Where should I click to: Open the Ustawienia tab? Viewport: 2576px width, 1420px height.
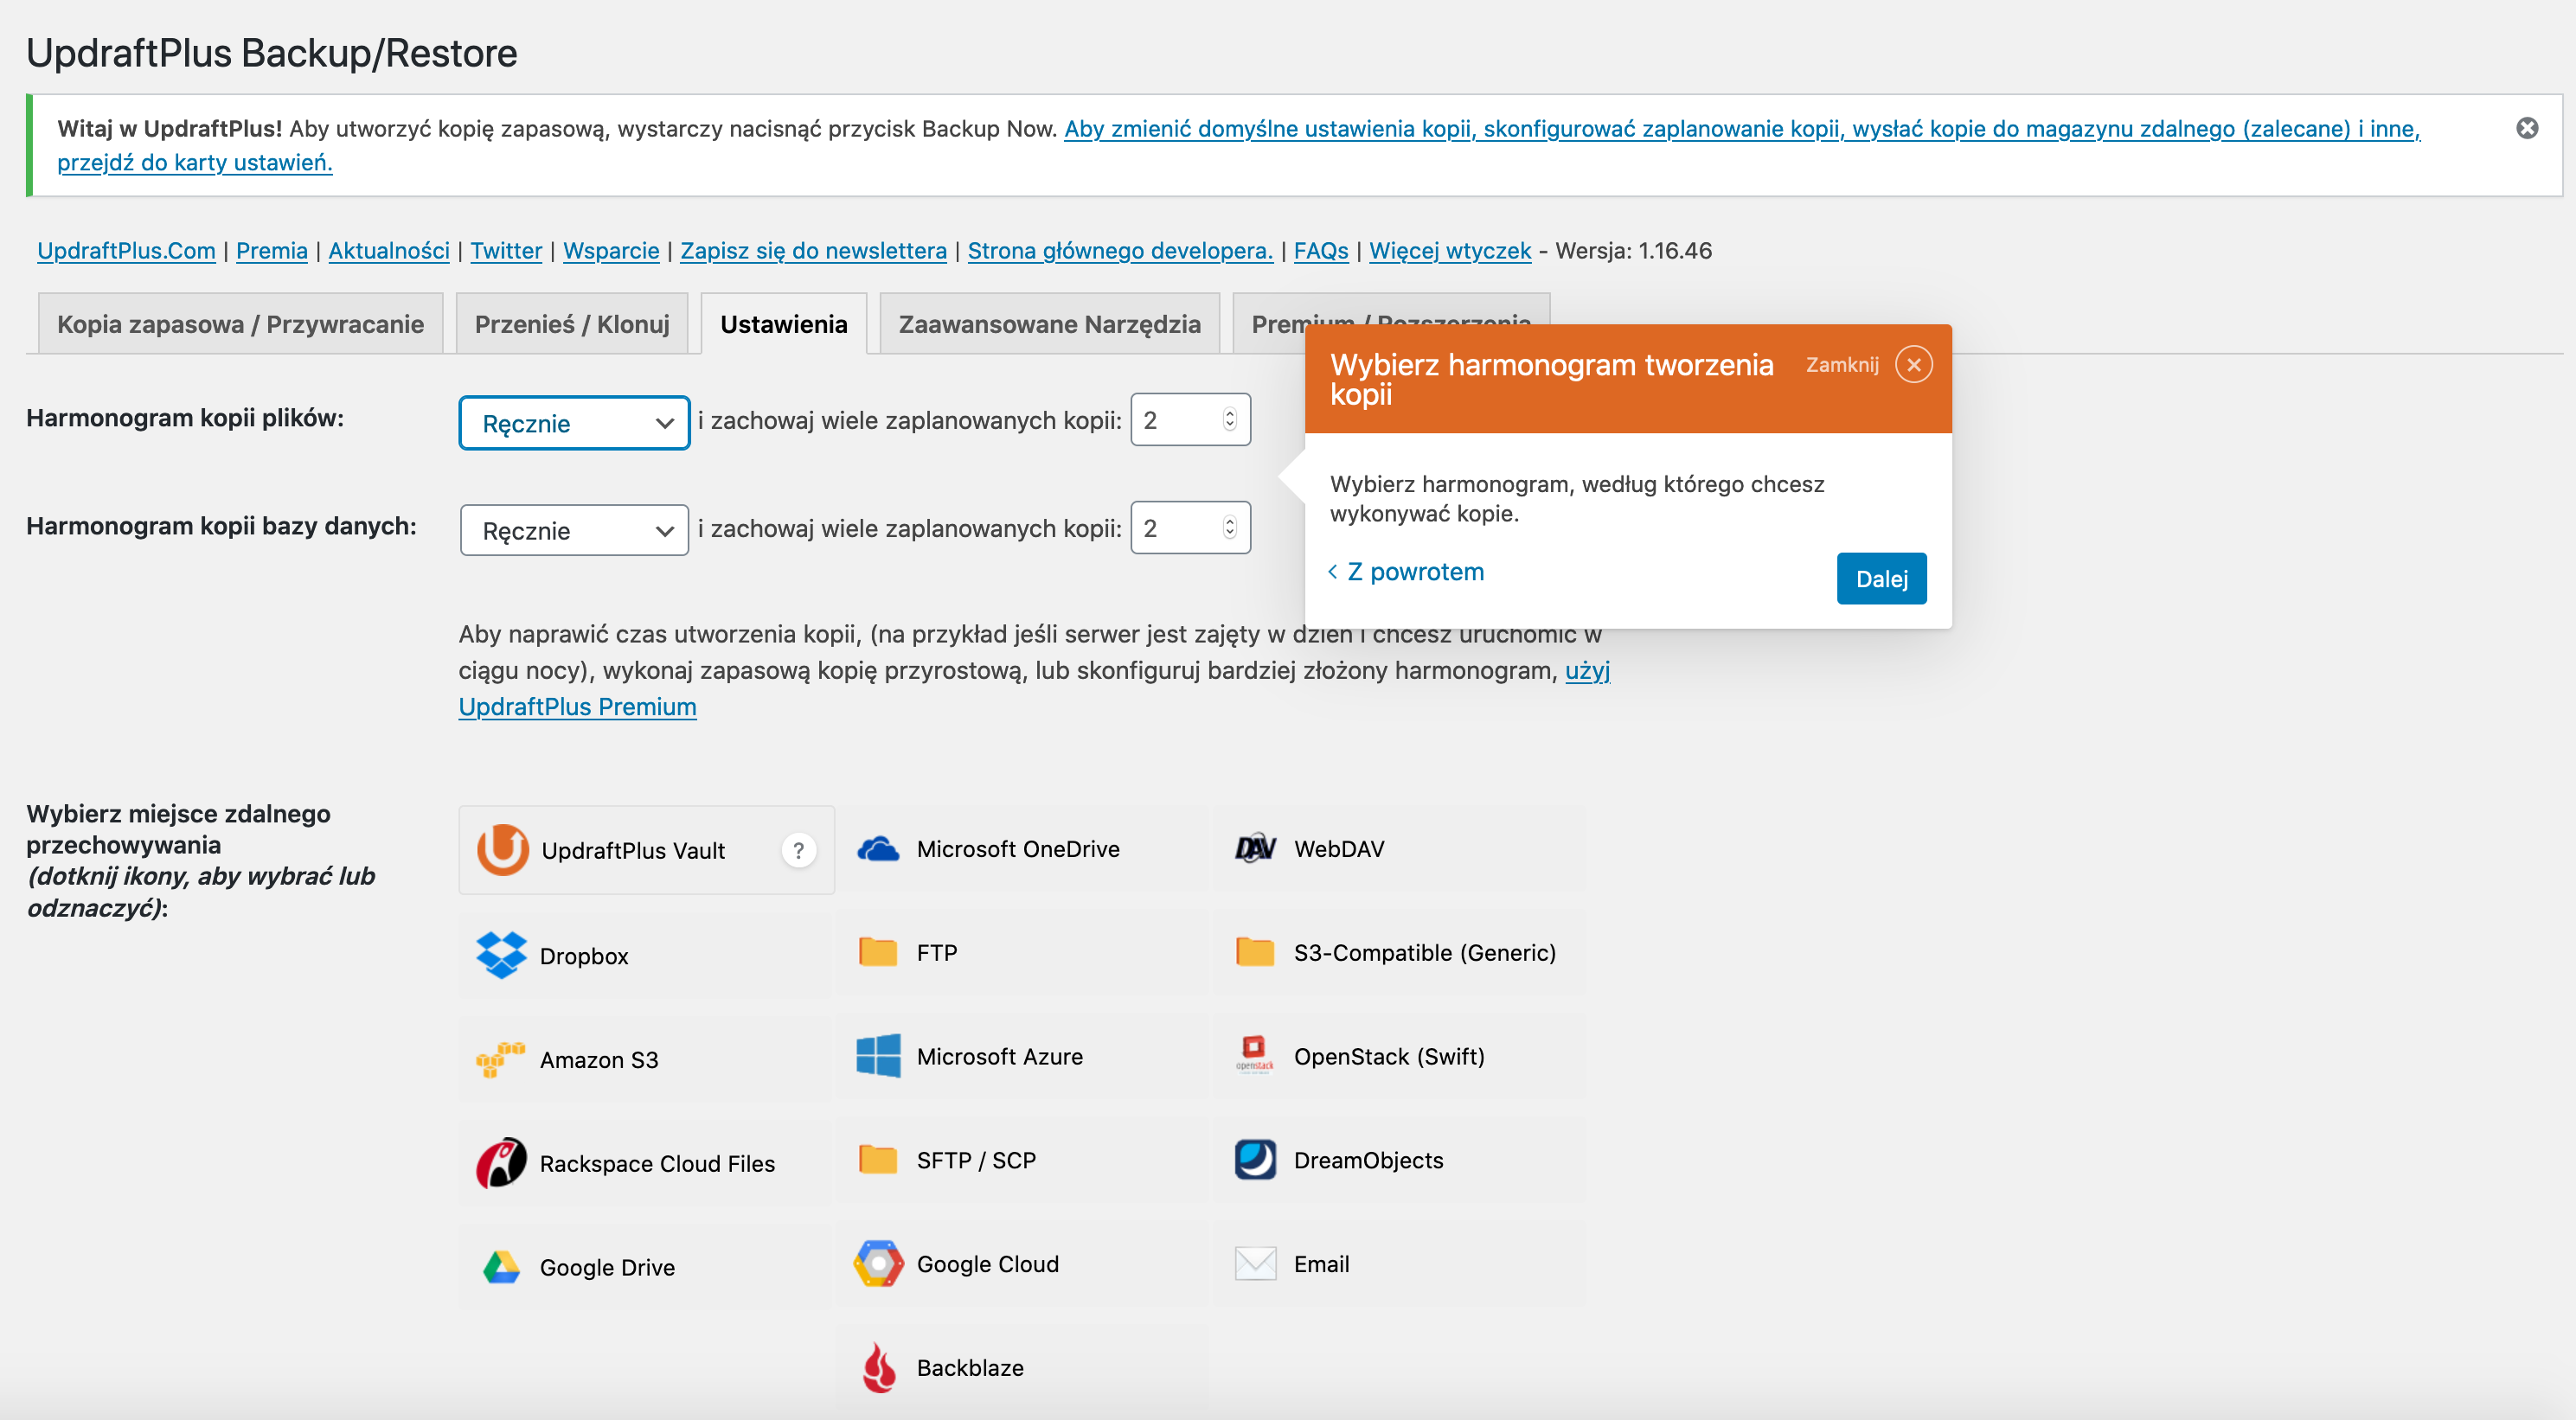784,323
